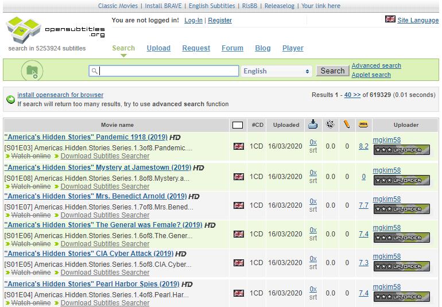Image resolution: width=442 pixels, height=307 pixels.
Task: Click the English flag in Pearl Harbor Spies row
Action: pyautogui.click(x=239, y=293)
